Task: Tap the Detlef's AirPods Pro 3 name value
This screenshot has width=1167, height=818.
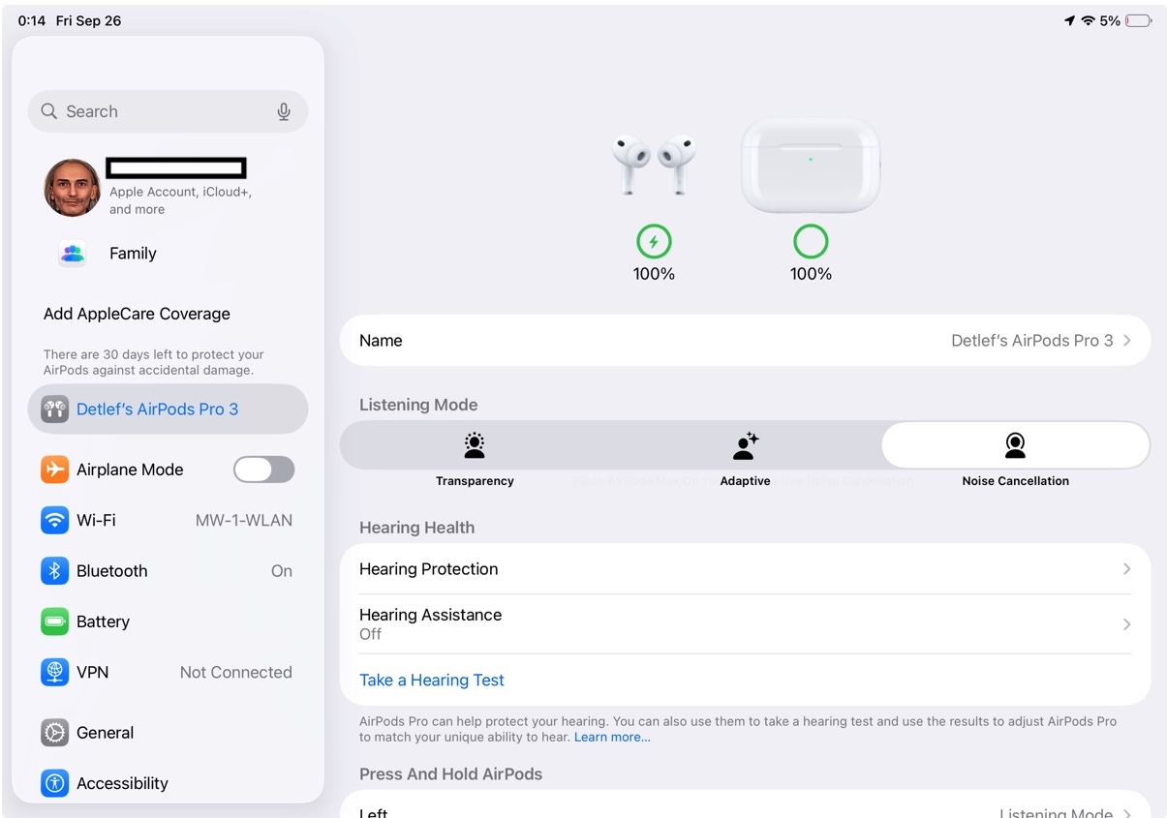Action: point(1032,341)
